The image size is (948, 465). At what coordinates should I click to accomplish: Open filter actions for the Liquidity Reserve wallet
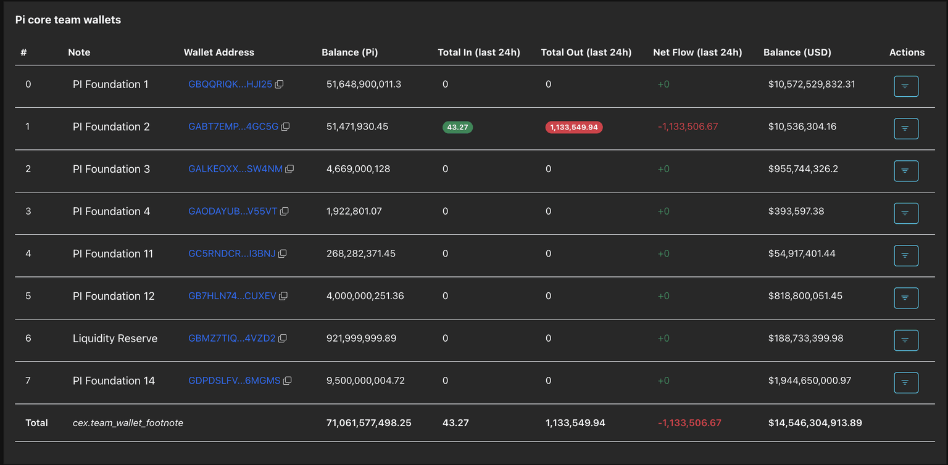tap(905, 340)
